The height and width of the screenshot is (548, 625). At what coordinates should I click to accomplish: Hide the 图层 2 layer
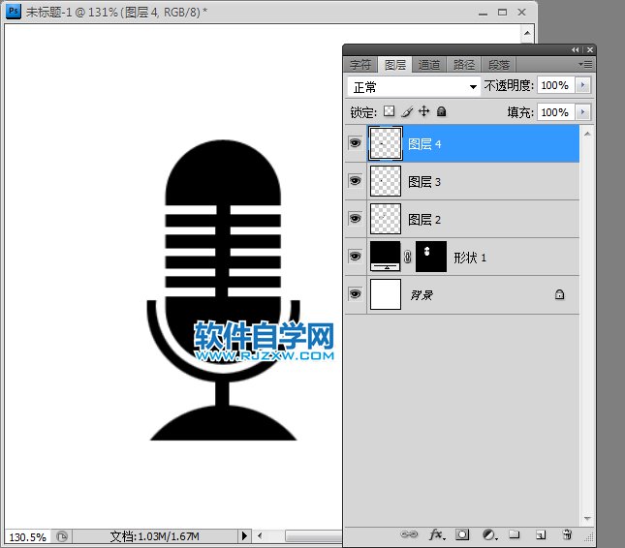[355, 218]
